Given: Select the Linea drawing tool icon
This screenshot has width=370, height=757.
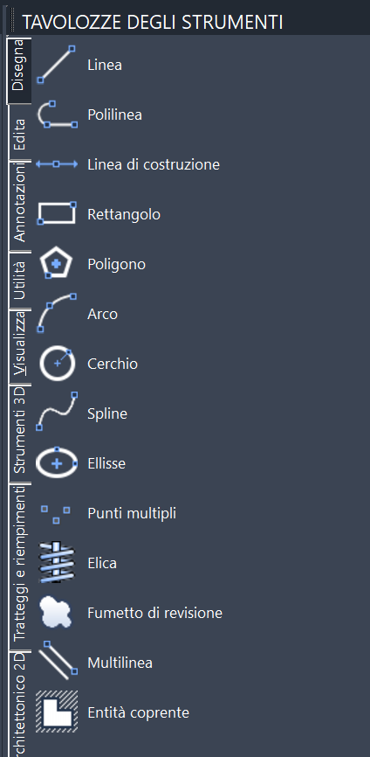Looking at the screenshot, I should pyautogui.click(x=57, y=65).
